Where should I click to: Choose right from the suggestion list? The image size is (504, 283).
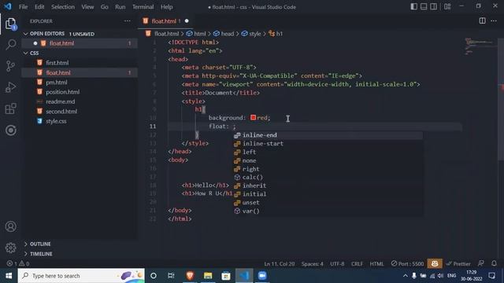pos(328,169)
